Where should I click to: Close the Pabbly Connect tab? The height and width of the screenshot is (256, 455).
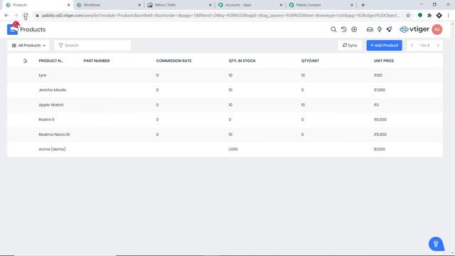tap(352, 5)
